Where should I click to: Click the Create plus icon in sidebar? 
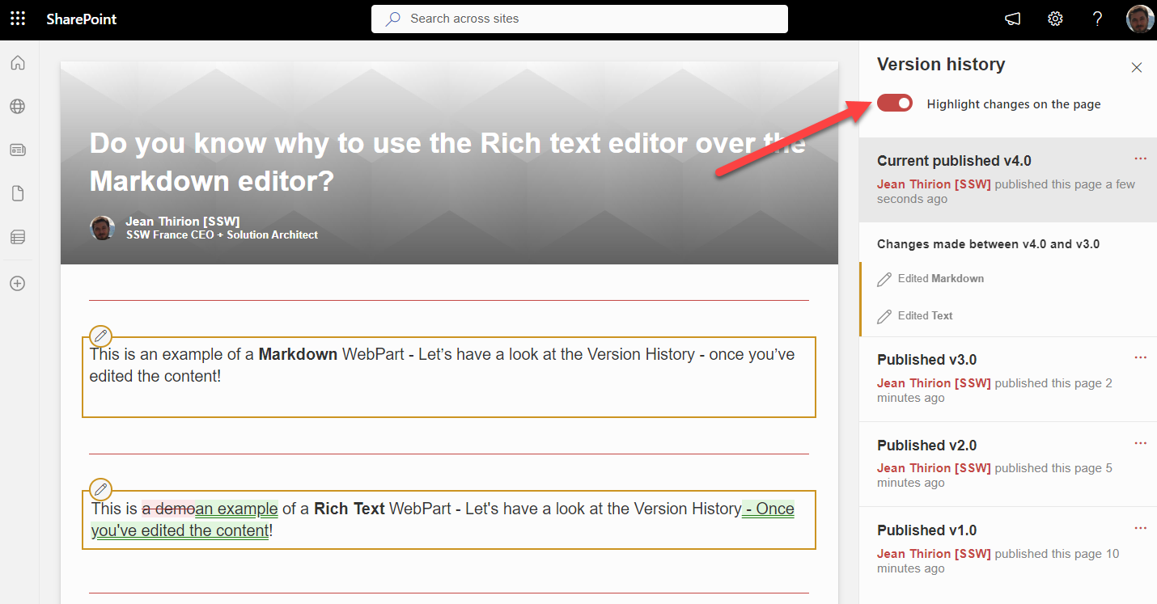click(x=18, y=284)
